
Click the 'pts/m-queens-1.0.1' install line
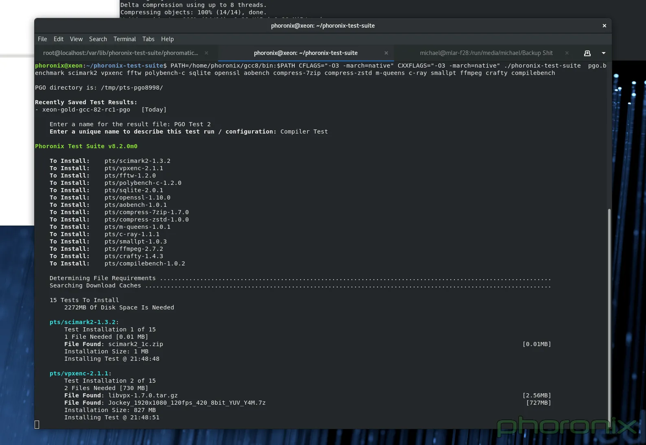click(110, 227)
